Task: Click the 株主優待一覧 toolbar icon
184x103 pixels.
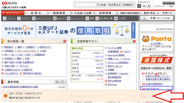Action: (97, 19)
